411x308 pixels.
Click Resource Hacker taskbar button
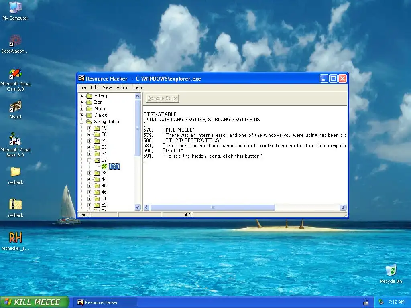(x=105, y=302)
